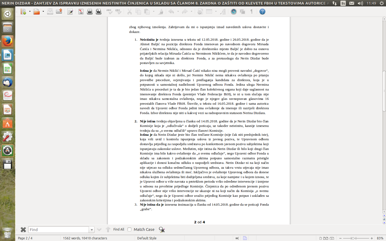Click the vertical scrollbar handle

click(384, 91)
